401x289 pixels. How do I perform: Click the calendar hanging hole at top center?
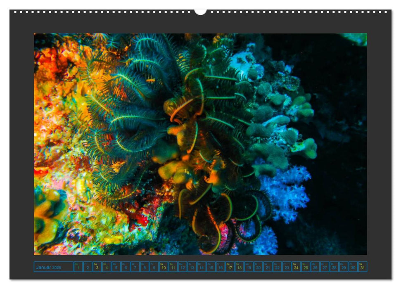point(200,12)
